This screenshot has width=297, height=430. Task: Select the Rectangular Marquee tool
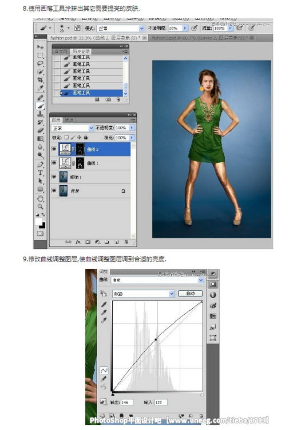(40, 56)
